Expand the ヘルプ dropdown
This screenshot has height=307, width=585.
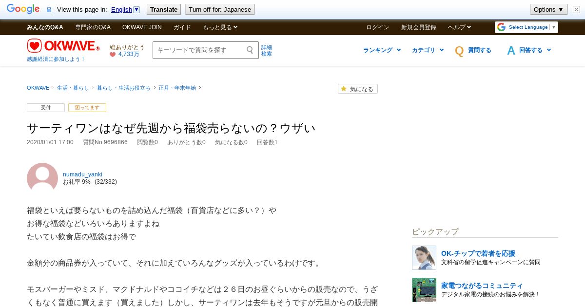460,27
